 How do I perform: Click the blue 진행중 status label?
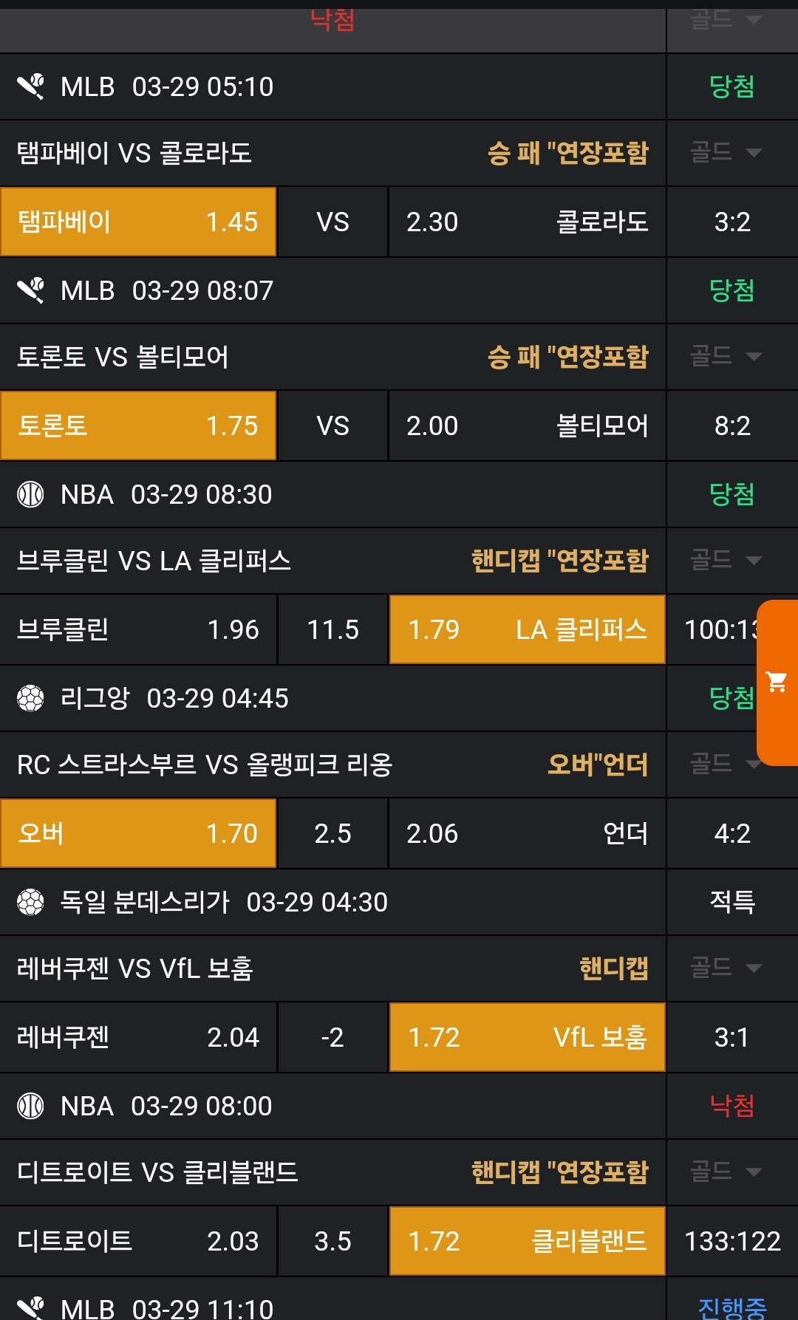coord(731,1307)
